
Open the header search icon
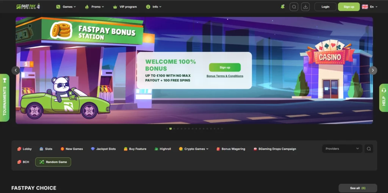[x=294, y=7]
